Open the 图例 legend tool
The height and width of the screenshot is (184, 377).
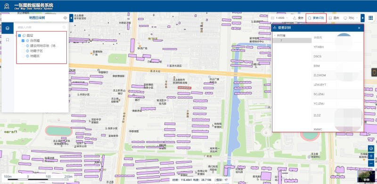point(334,18)
